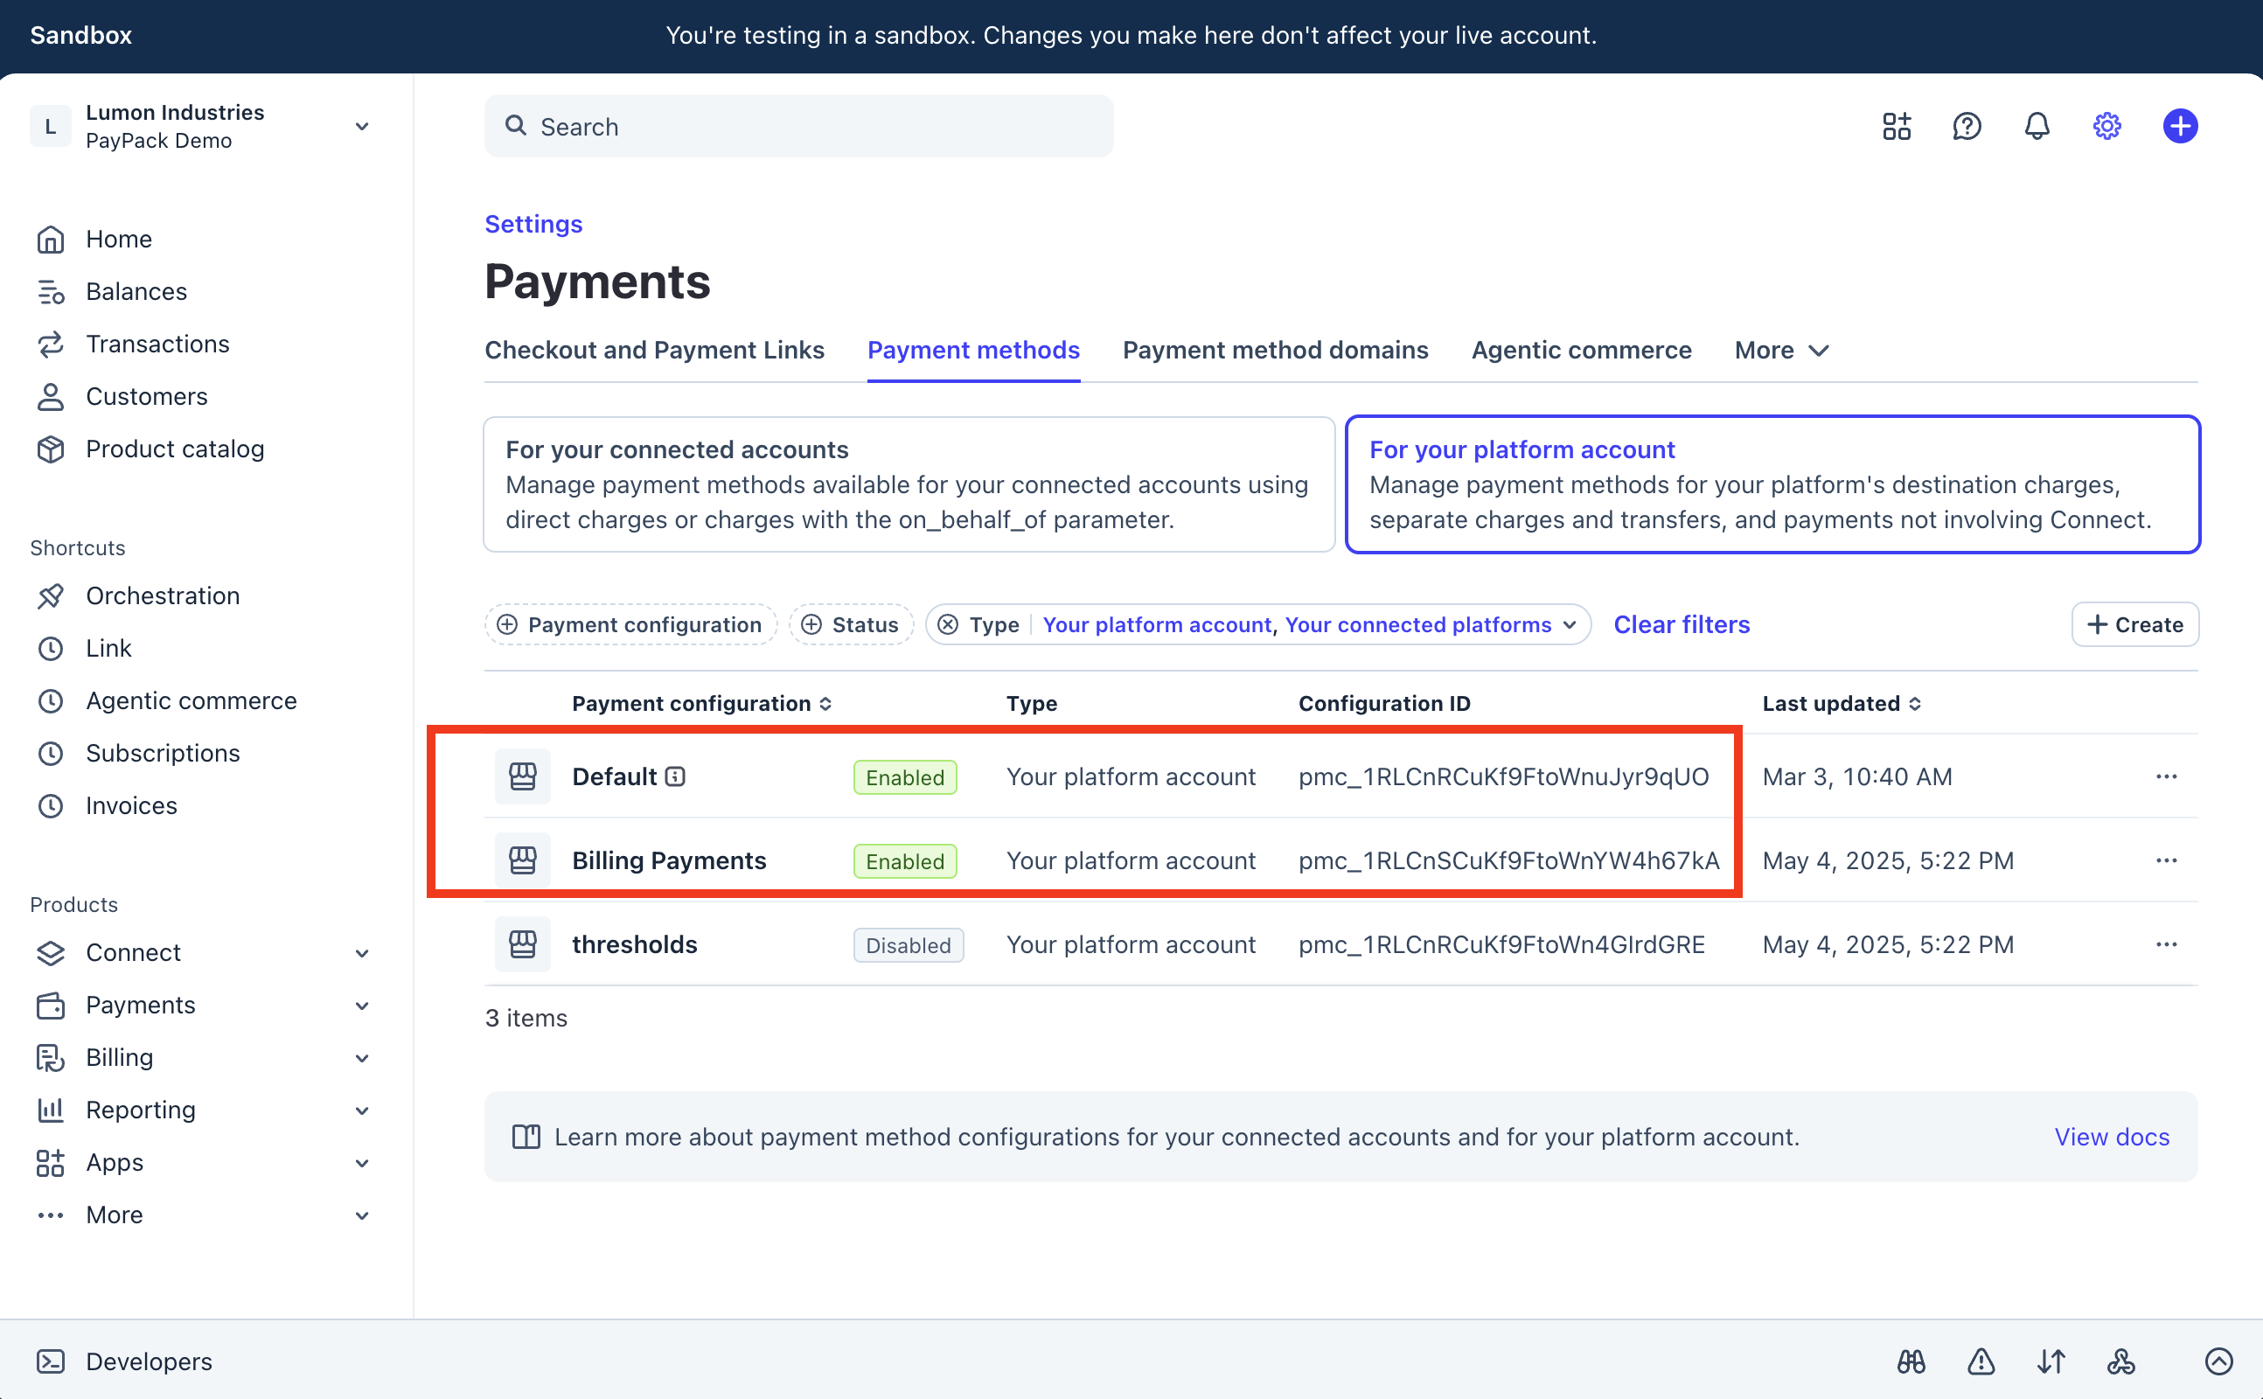Open the More tabs dropdown
This screenshot has width=2263, height=1399.
click(x=1781, y=350)
